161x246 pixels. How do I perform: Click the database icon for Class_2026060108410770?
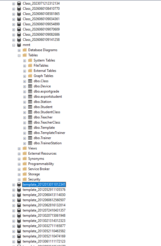19,9
